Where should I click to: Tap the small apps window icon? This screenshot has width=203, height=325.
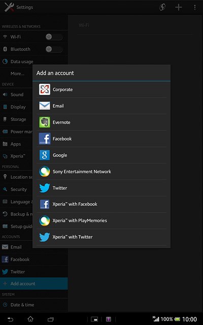coord(94,319)
